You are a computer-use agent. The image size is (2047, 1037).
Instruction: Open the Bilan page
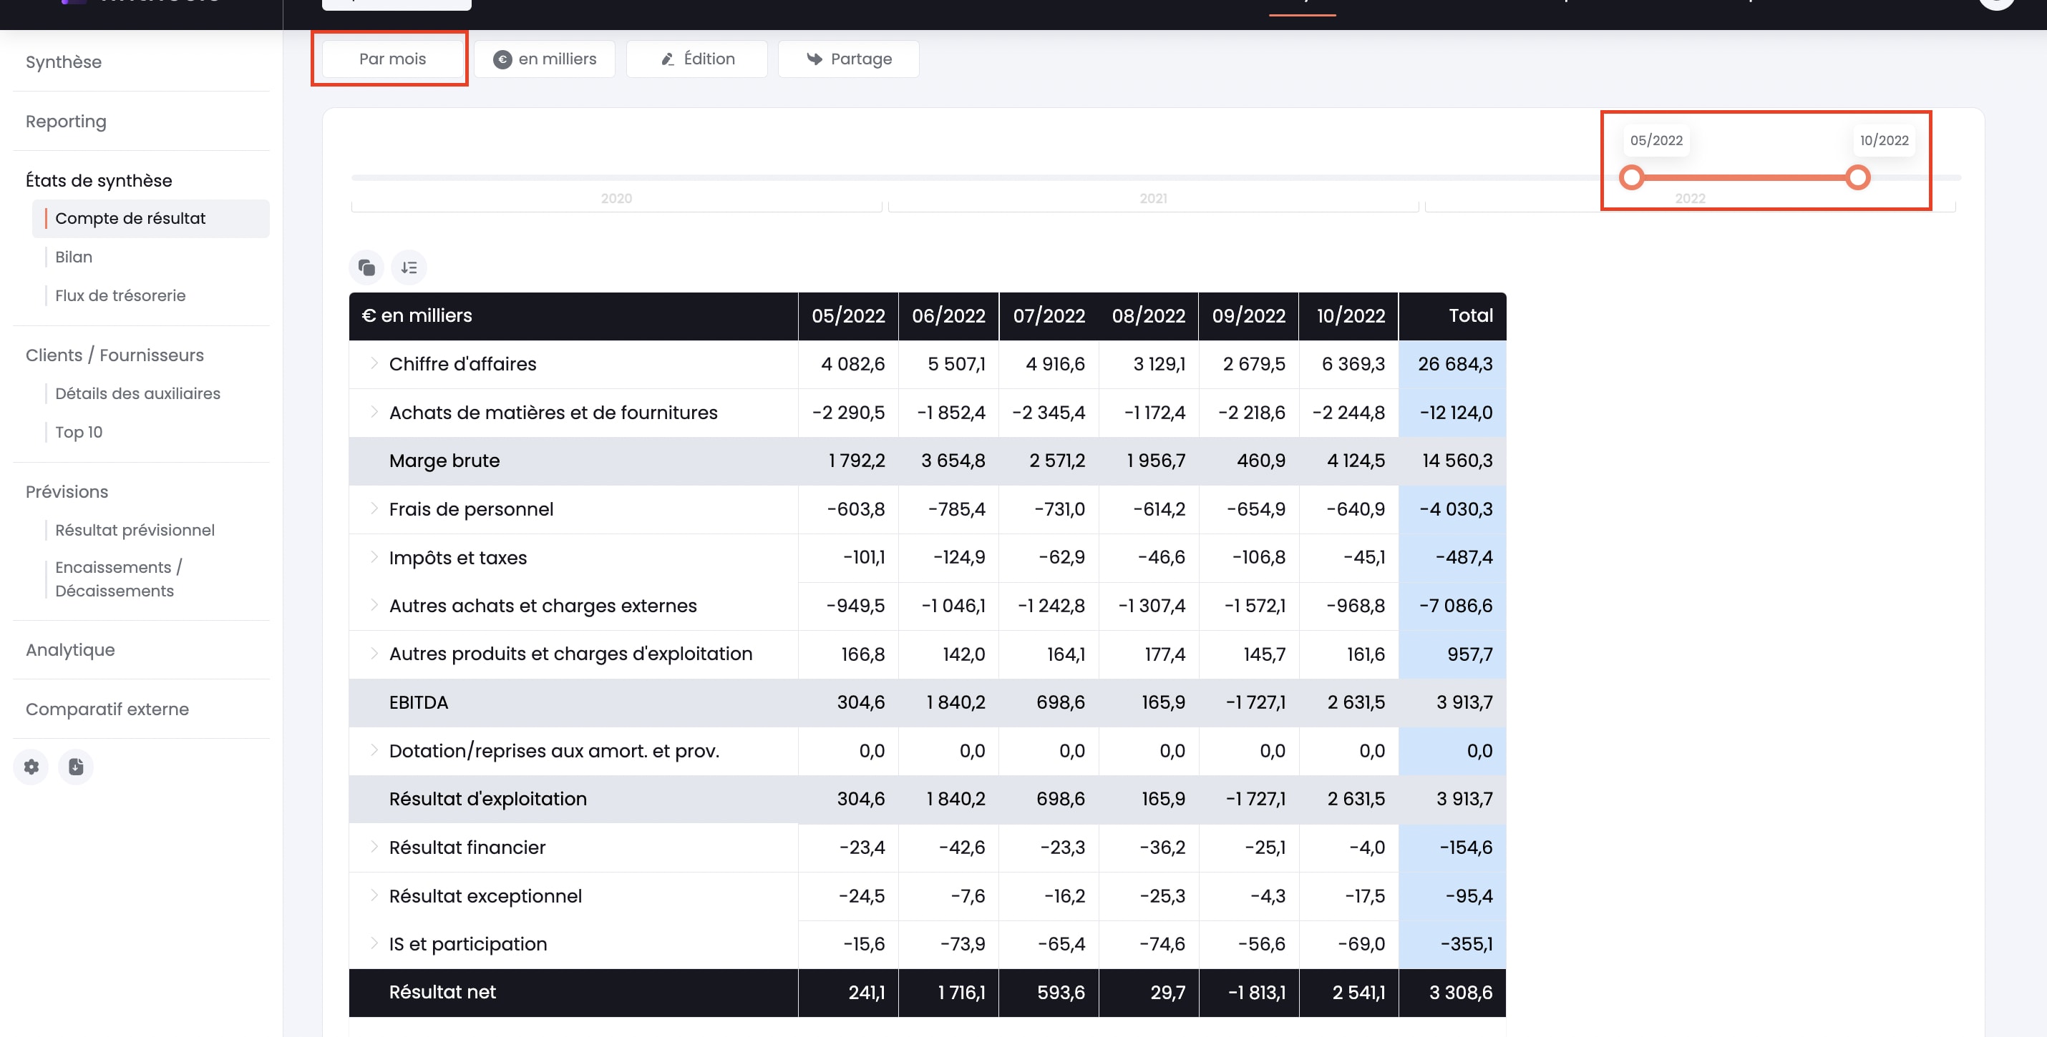point(74,257)
